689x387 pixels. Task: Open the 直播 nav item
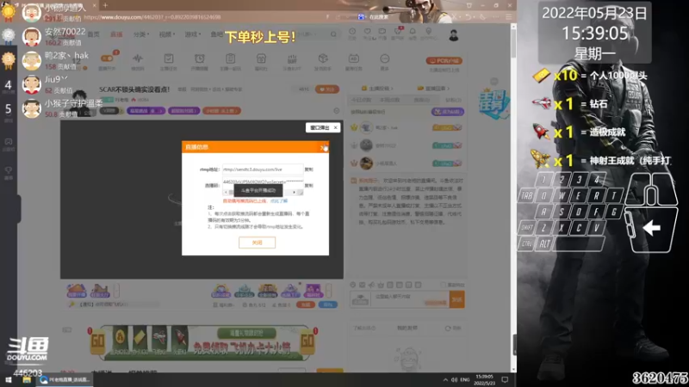(x=116, y=34)
